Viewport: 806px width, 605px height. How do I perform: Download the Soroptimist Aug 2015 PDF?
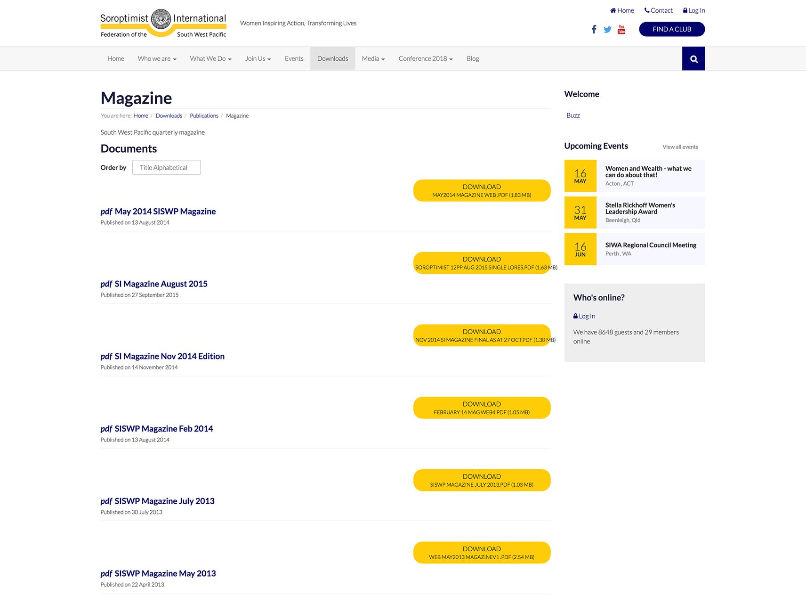tap(482, 263)
